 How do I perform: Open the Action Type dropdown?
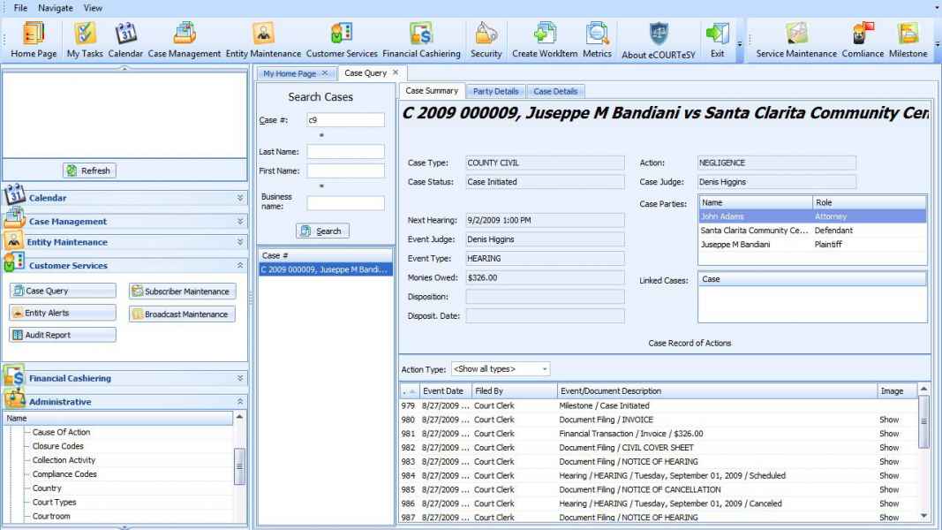click(x=501, y=368)
